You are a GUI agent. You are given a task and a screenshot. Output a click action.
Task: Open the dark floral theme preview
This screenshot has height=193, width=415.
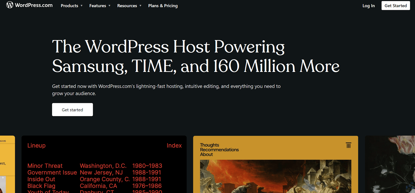[390, 164]
